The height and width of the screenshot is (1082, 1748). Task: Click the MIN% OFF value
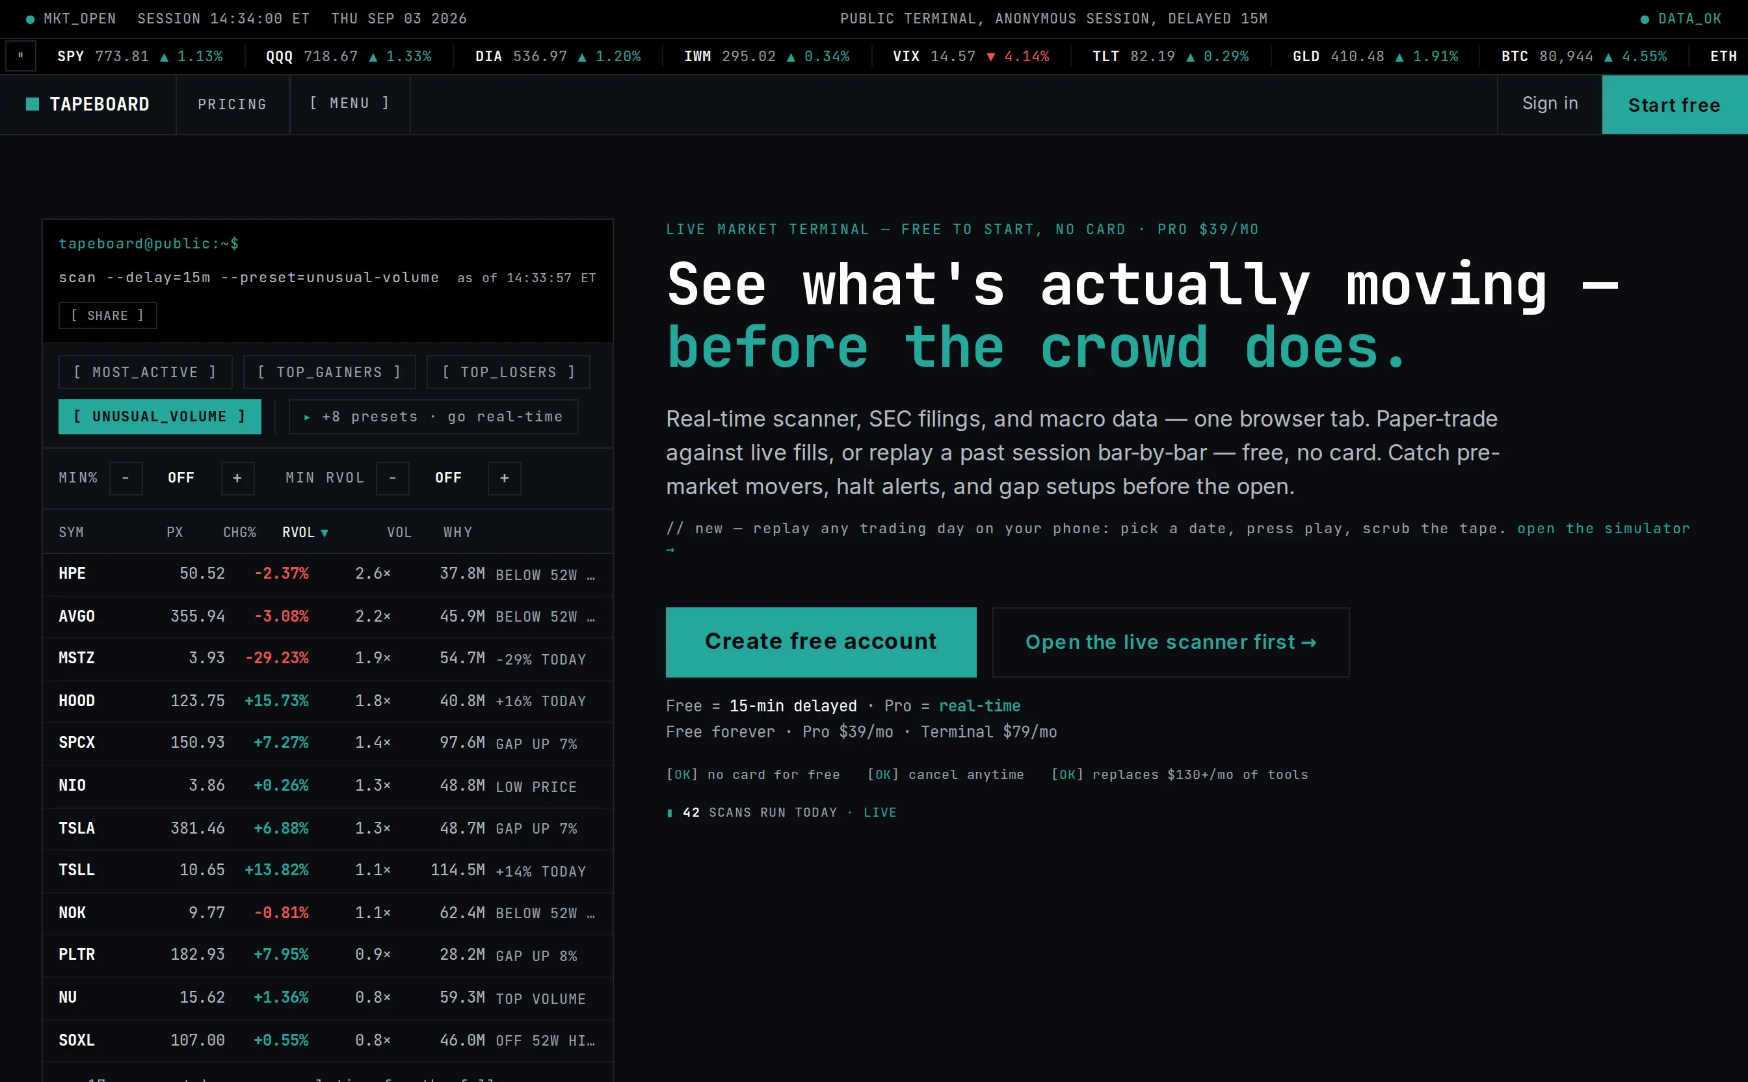pyautogui.click(x=181, y=478)
